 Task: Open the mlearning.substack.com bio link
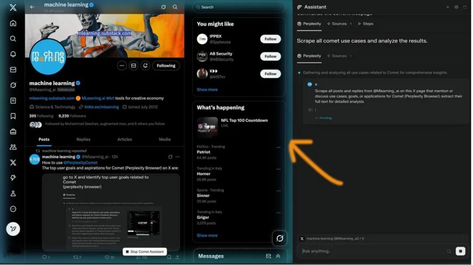pyautogui.click(x=52, y=98)
